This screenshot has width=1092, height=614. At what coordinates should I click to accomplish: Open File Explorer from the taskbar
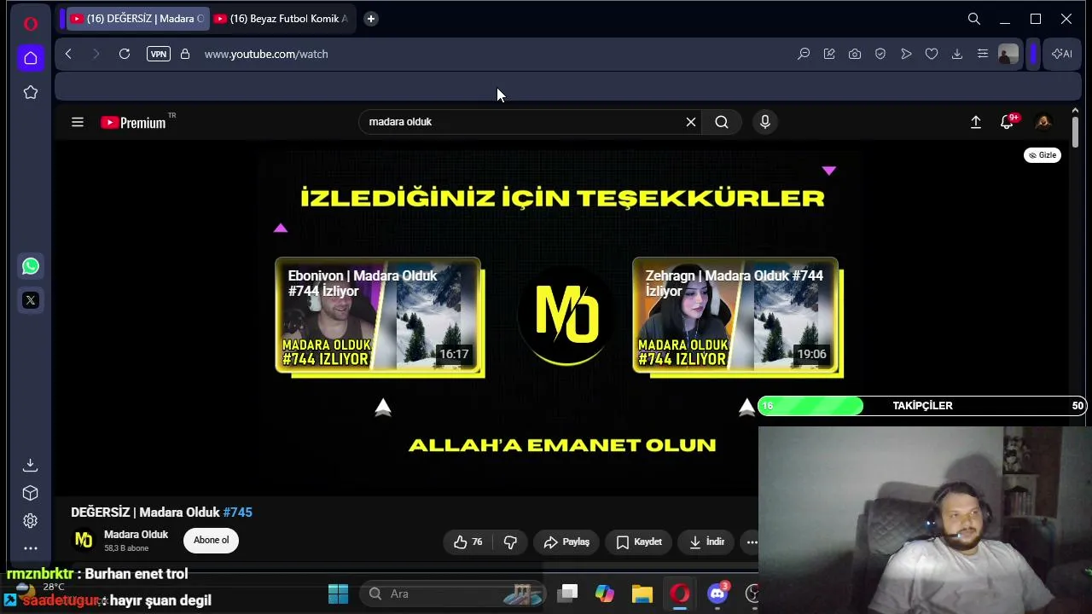[x=642, y=594]
